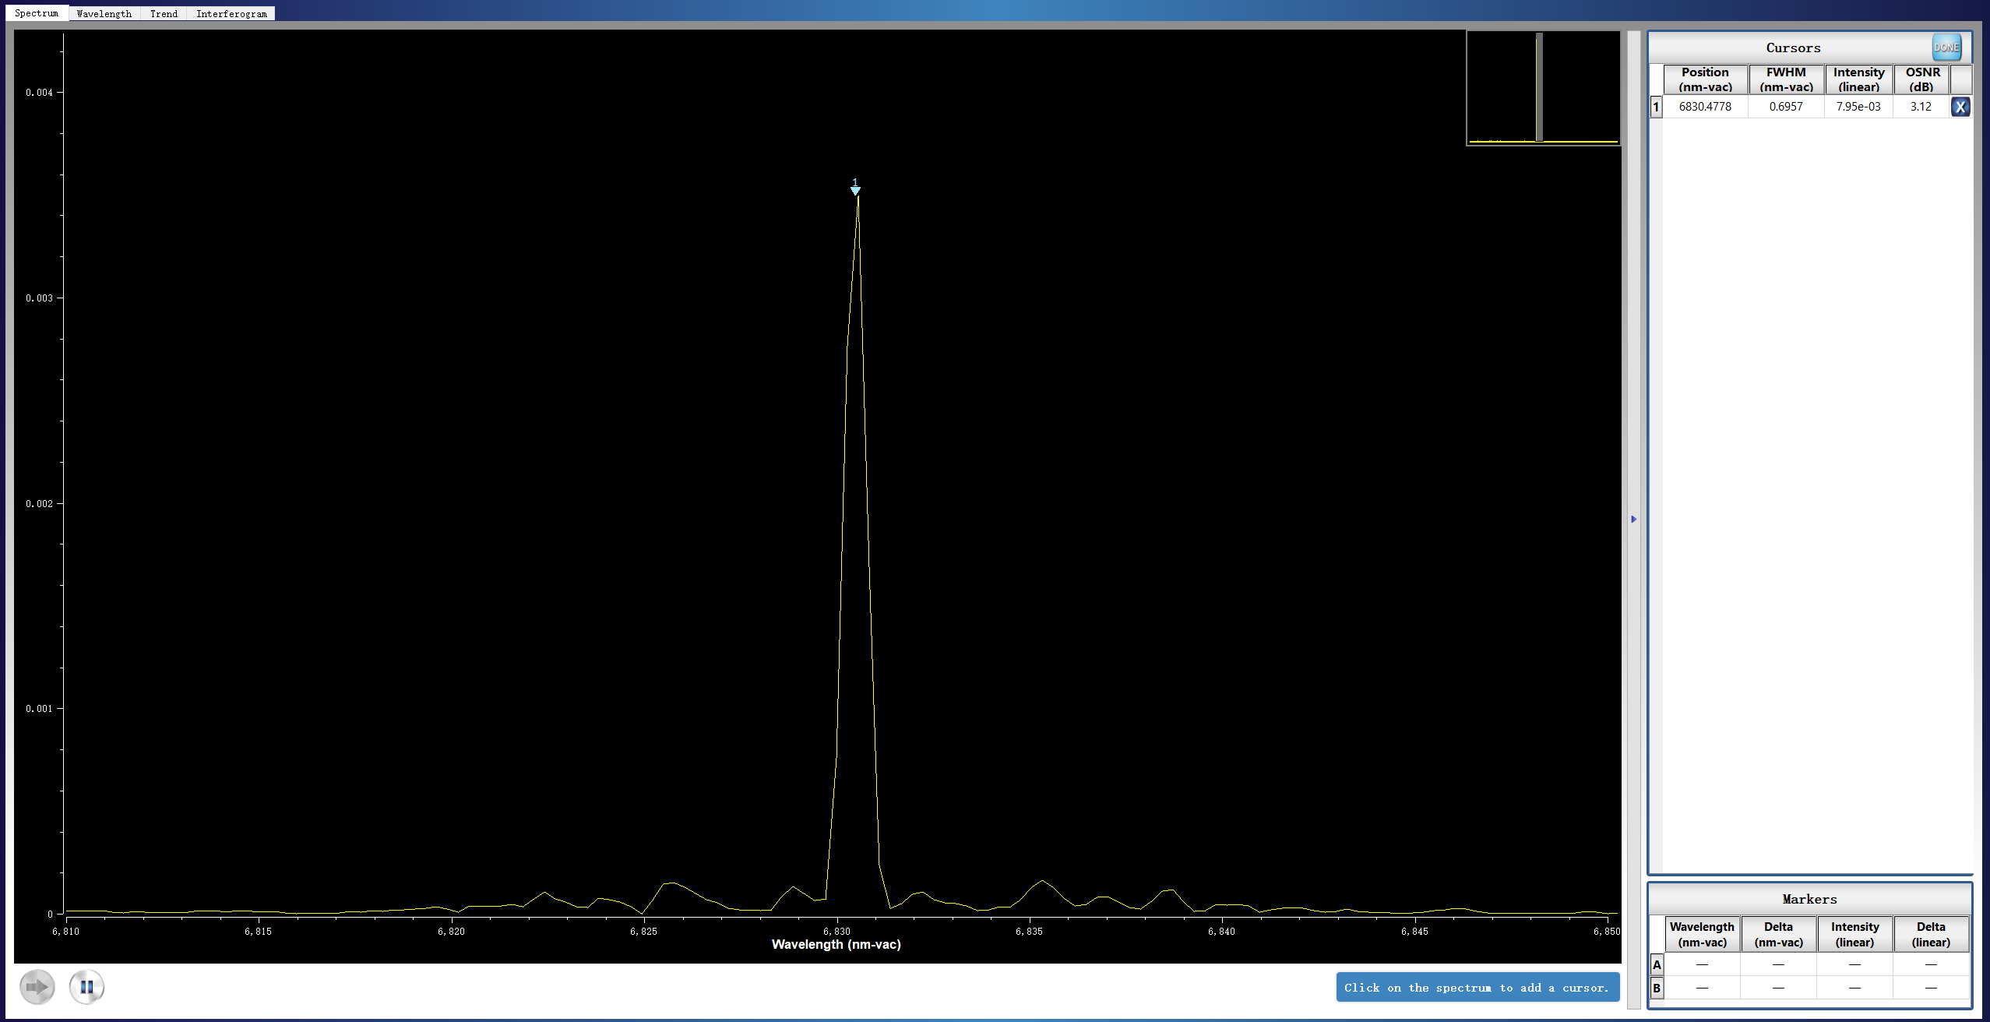
Task: Click the 'add a cursor' hint message
Action: pos(1477,987)
